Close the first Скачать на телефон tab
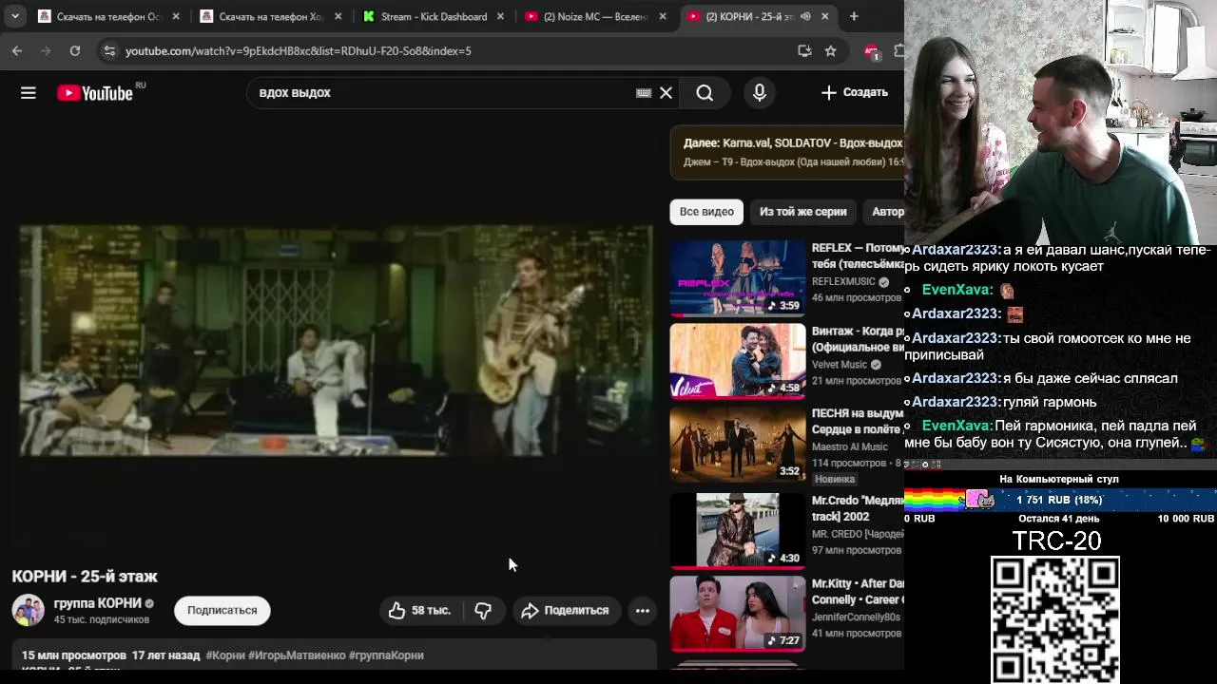The width and height of the screenshot is (1217, 684). (176, 16)
